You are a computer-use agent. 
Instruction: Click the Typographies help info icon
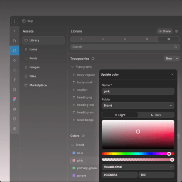point(93,59)
